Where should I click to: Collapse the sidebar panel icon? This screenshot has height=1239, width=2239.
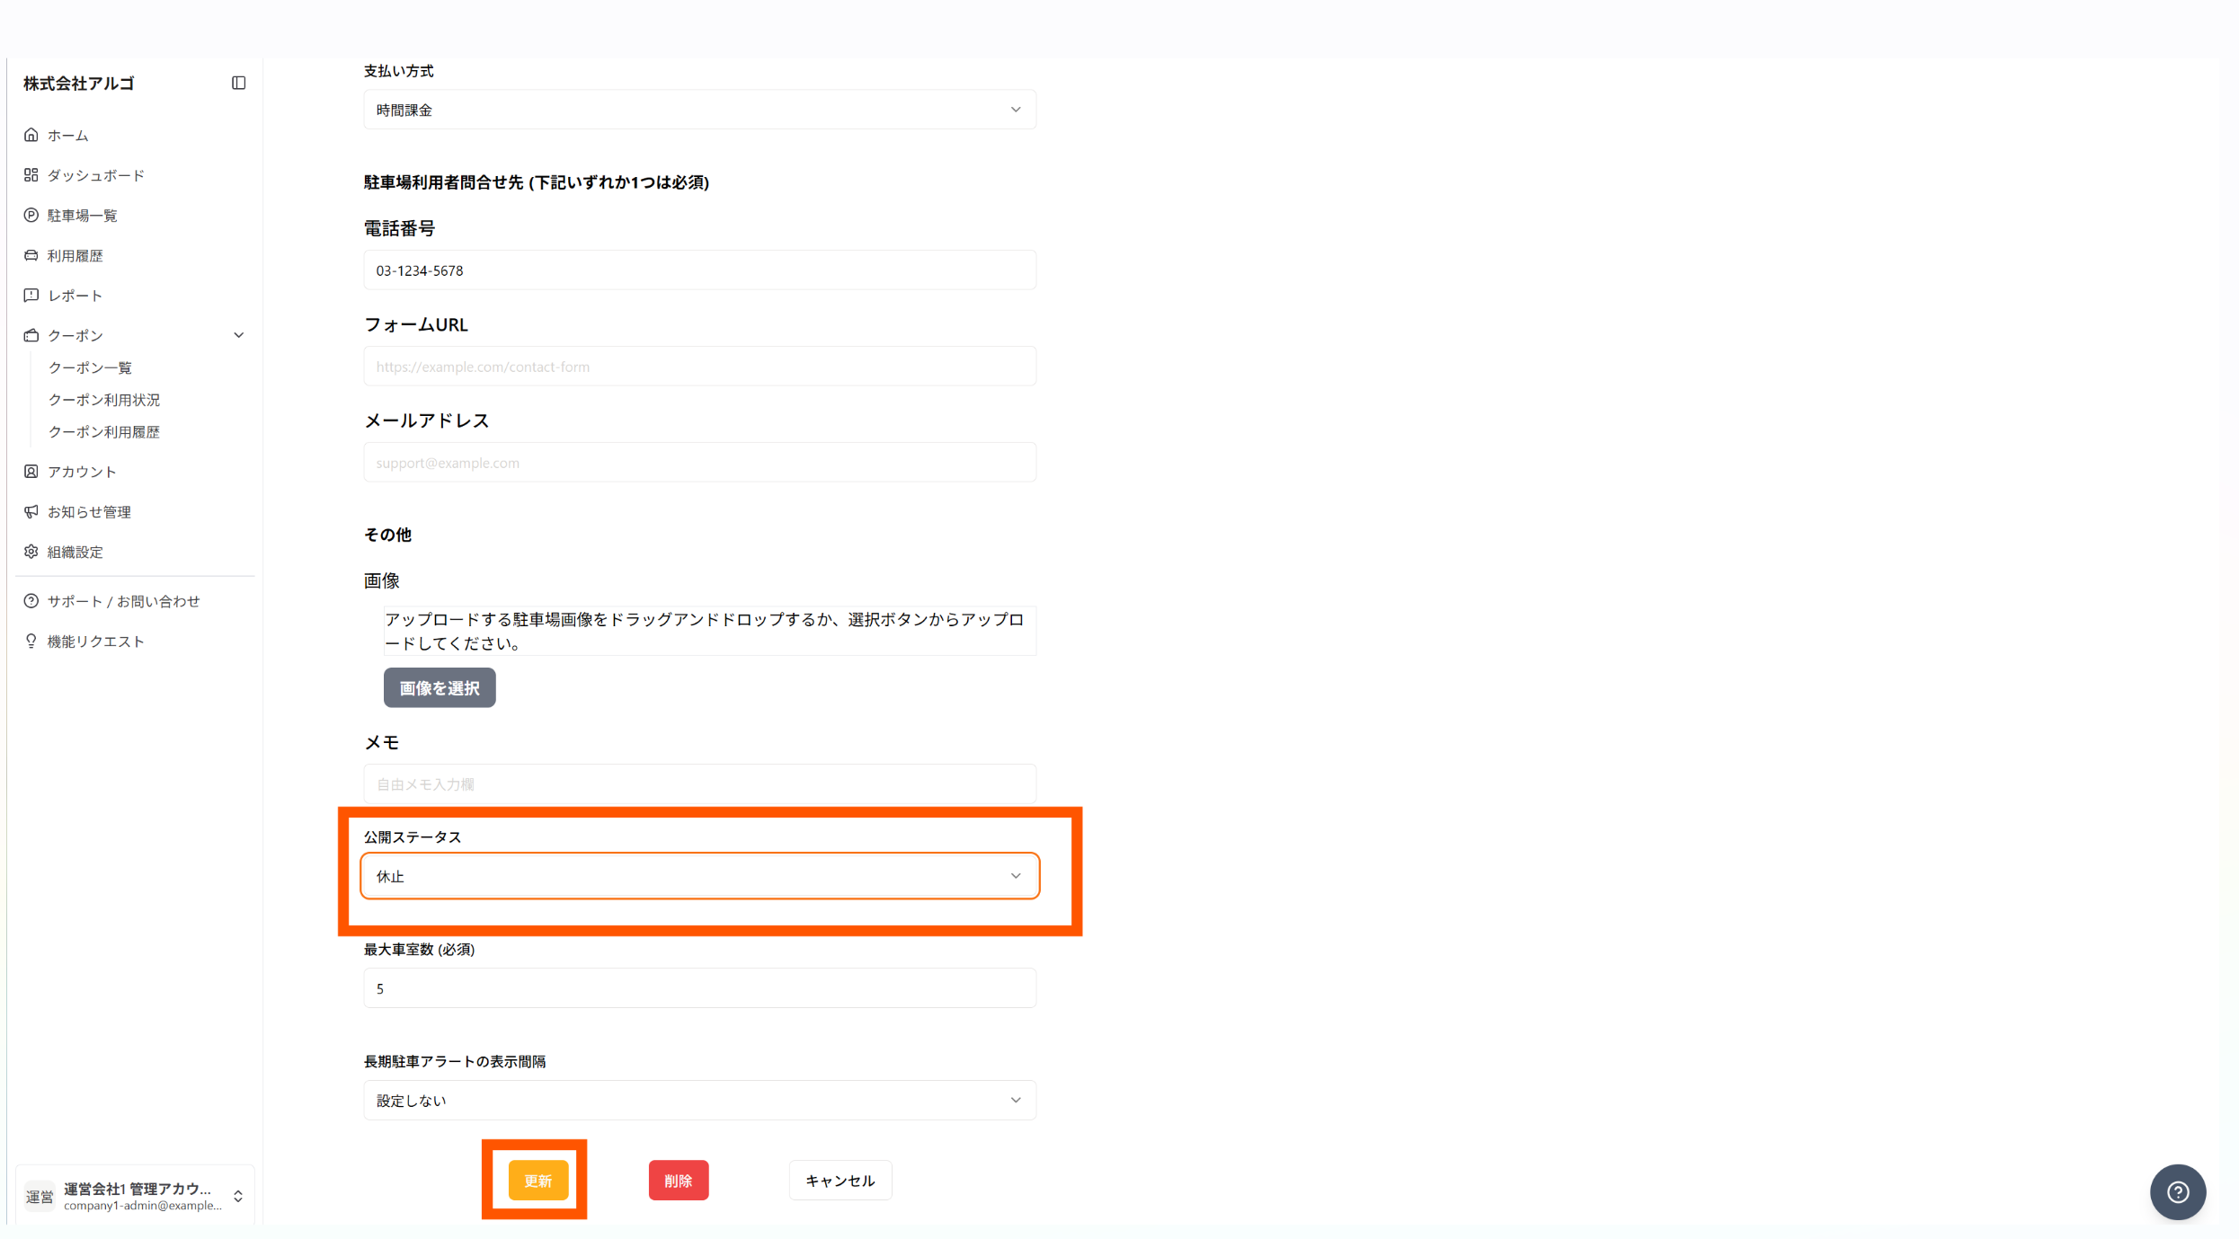pos(238,83)
